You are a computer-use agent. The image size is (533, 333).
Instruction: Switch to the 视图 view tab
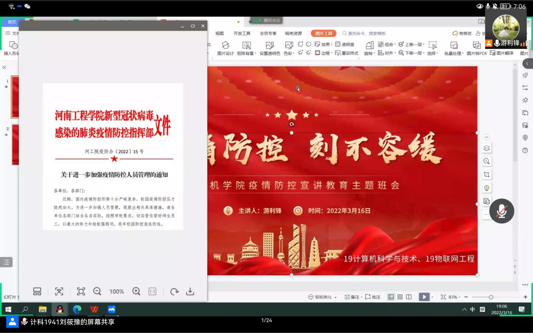click(220, 33)
